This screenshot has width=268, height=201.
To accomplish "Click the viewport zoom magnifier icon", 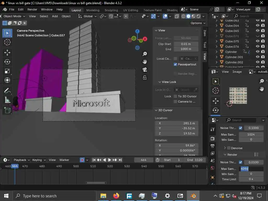I will pyautogui.click(x=144, y=54).
